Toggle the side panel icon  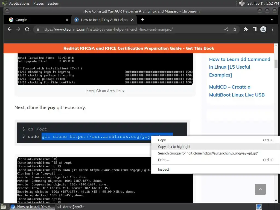[255, 29]
